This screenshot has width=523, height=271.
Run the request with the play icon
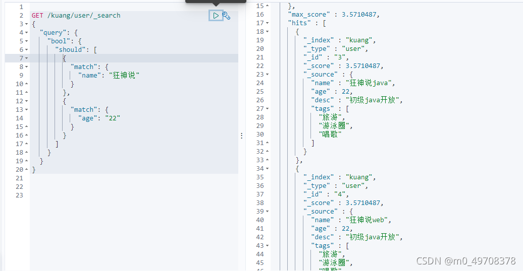216,15
